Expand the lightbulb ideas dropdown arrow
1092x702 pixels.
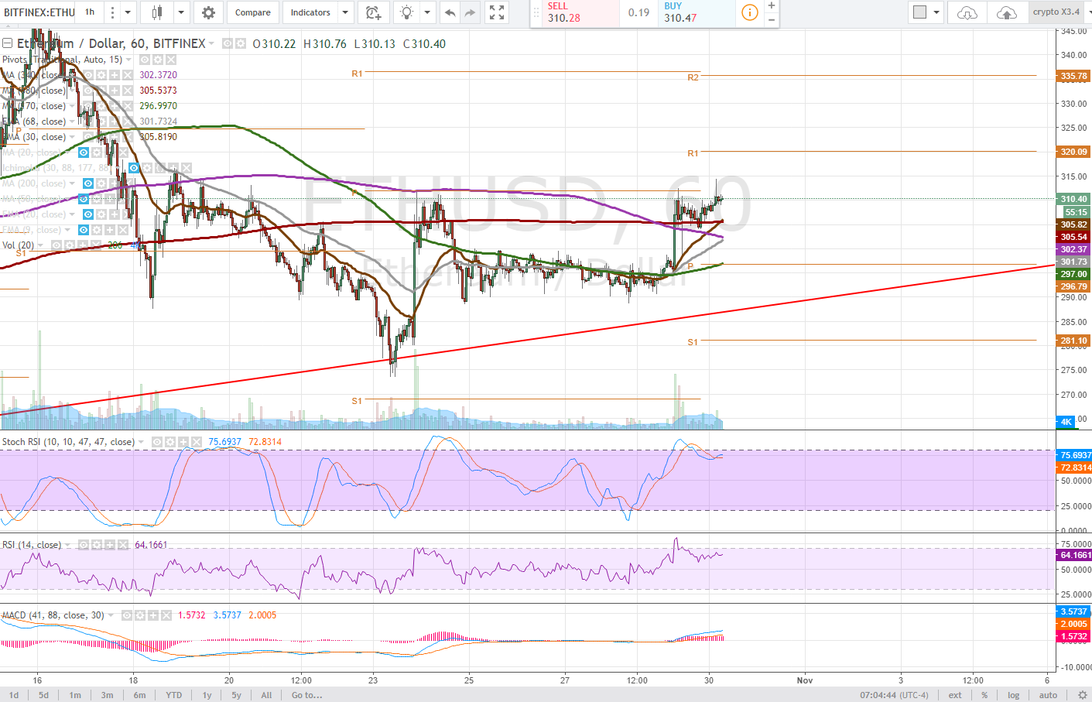coord(426,12)
